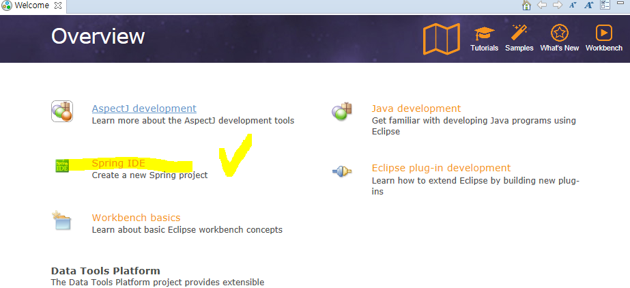Click the Spring IDE green icon

[62, 165]
